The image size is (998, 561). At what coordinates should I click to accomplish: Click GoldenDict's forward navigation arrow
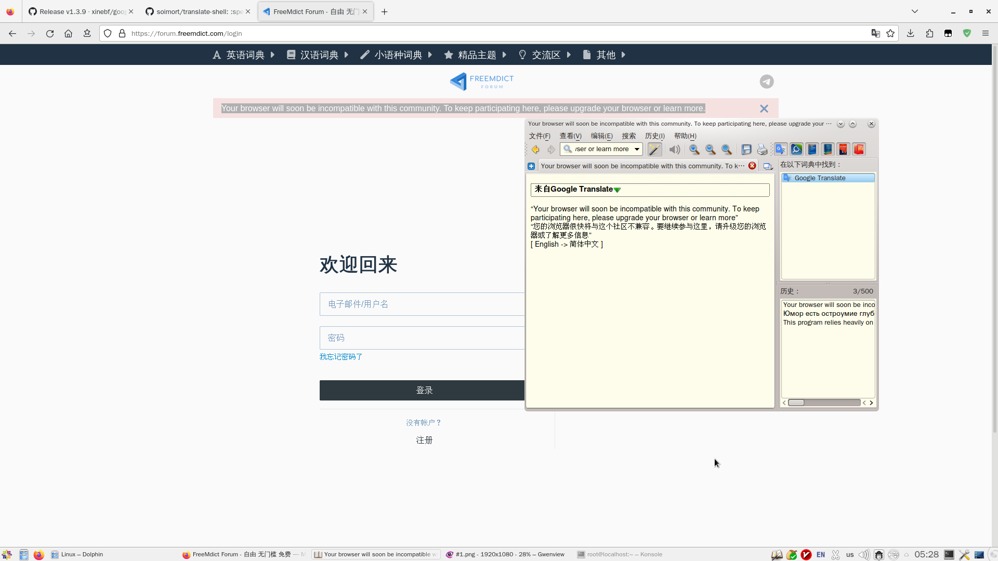[551, 150]
